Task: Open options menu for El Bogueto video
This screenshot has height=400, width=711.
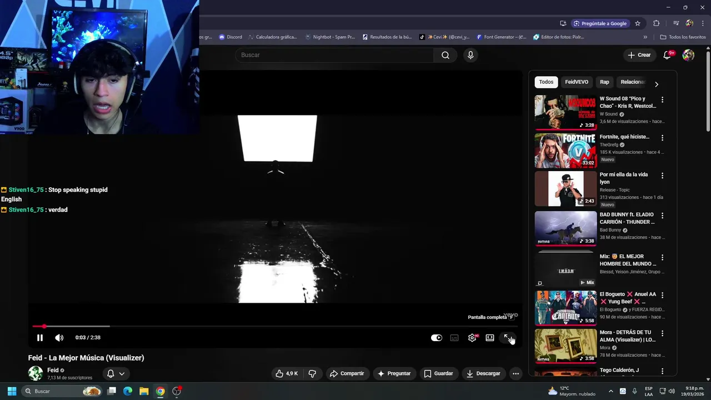Action: click(662, 295)
